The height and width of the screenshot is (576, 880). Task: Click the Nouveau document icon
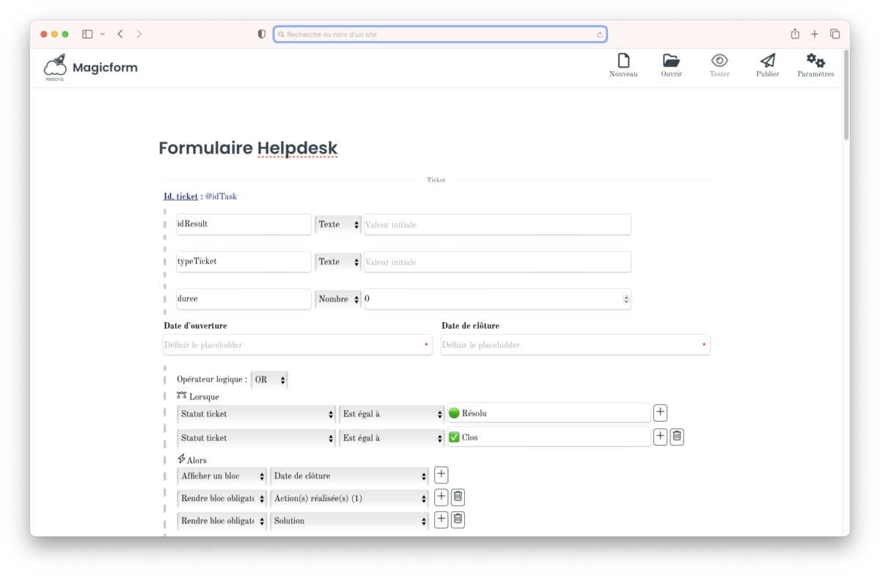click(x=623, y=61)
